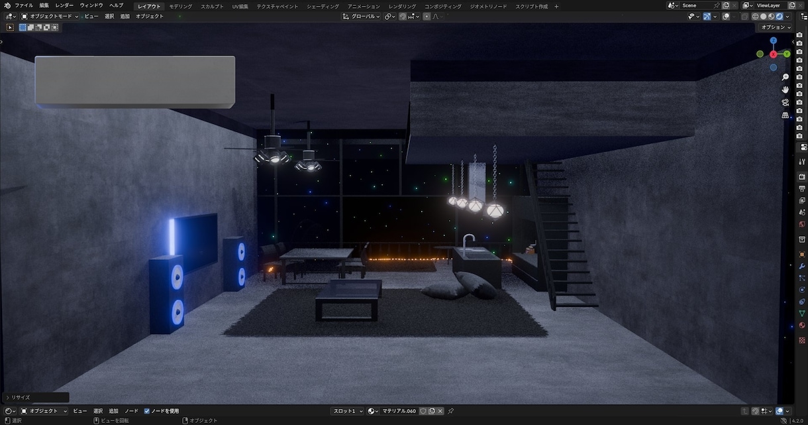
Task: Click the pan hand icon in the viewport
Action: tap(785, 90)
